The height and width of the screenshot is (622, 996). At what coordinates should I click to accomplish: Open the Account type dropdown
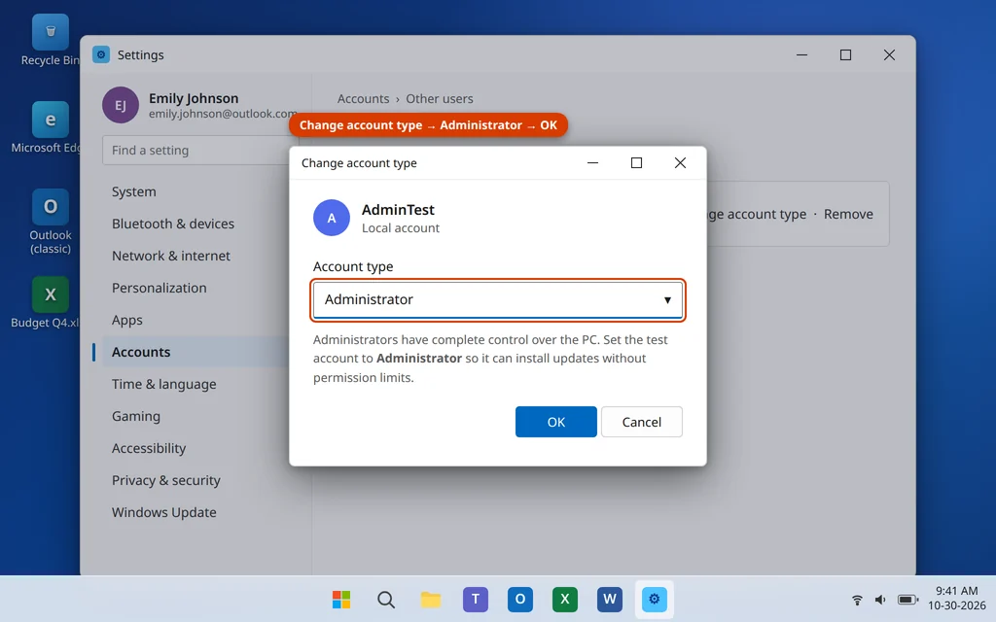click(497, 299)
